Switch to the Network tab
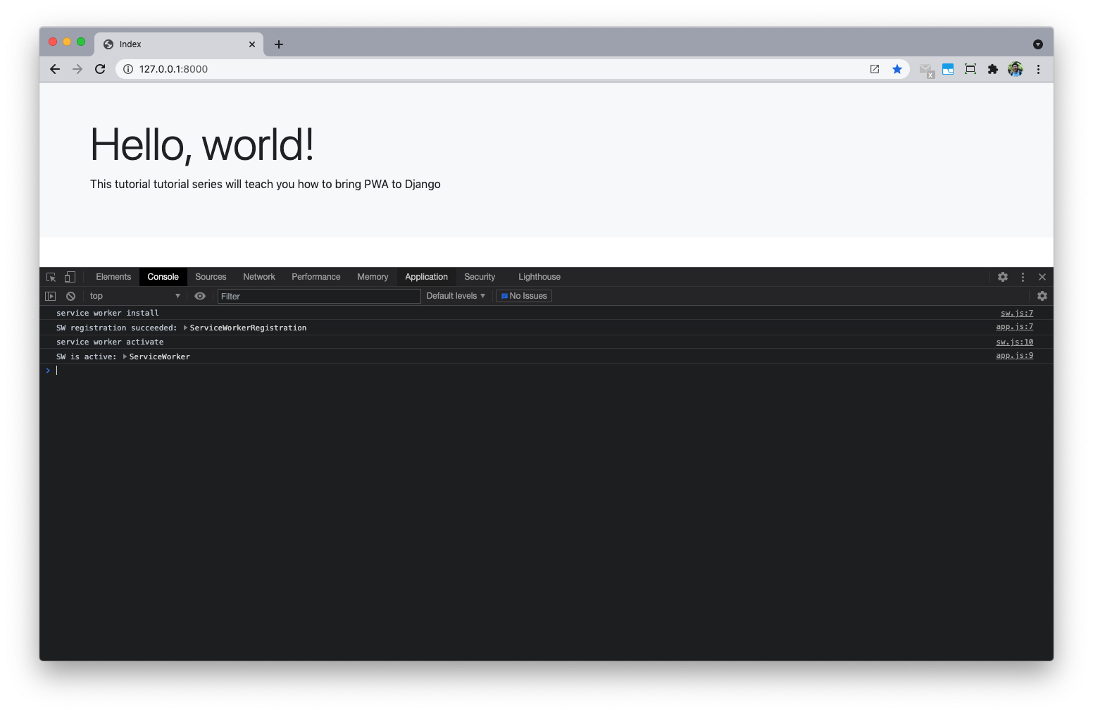Viewport: 1093px width, 713px height. tap(259, 277)
